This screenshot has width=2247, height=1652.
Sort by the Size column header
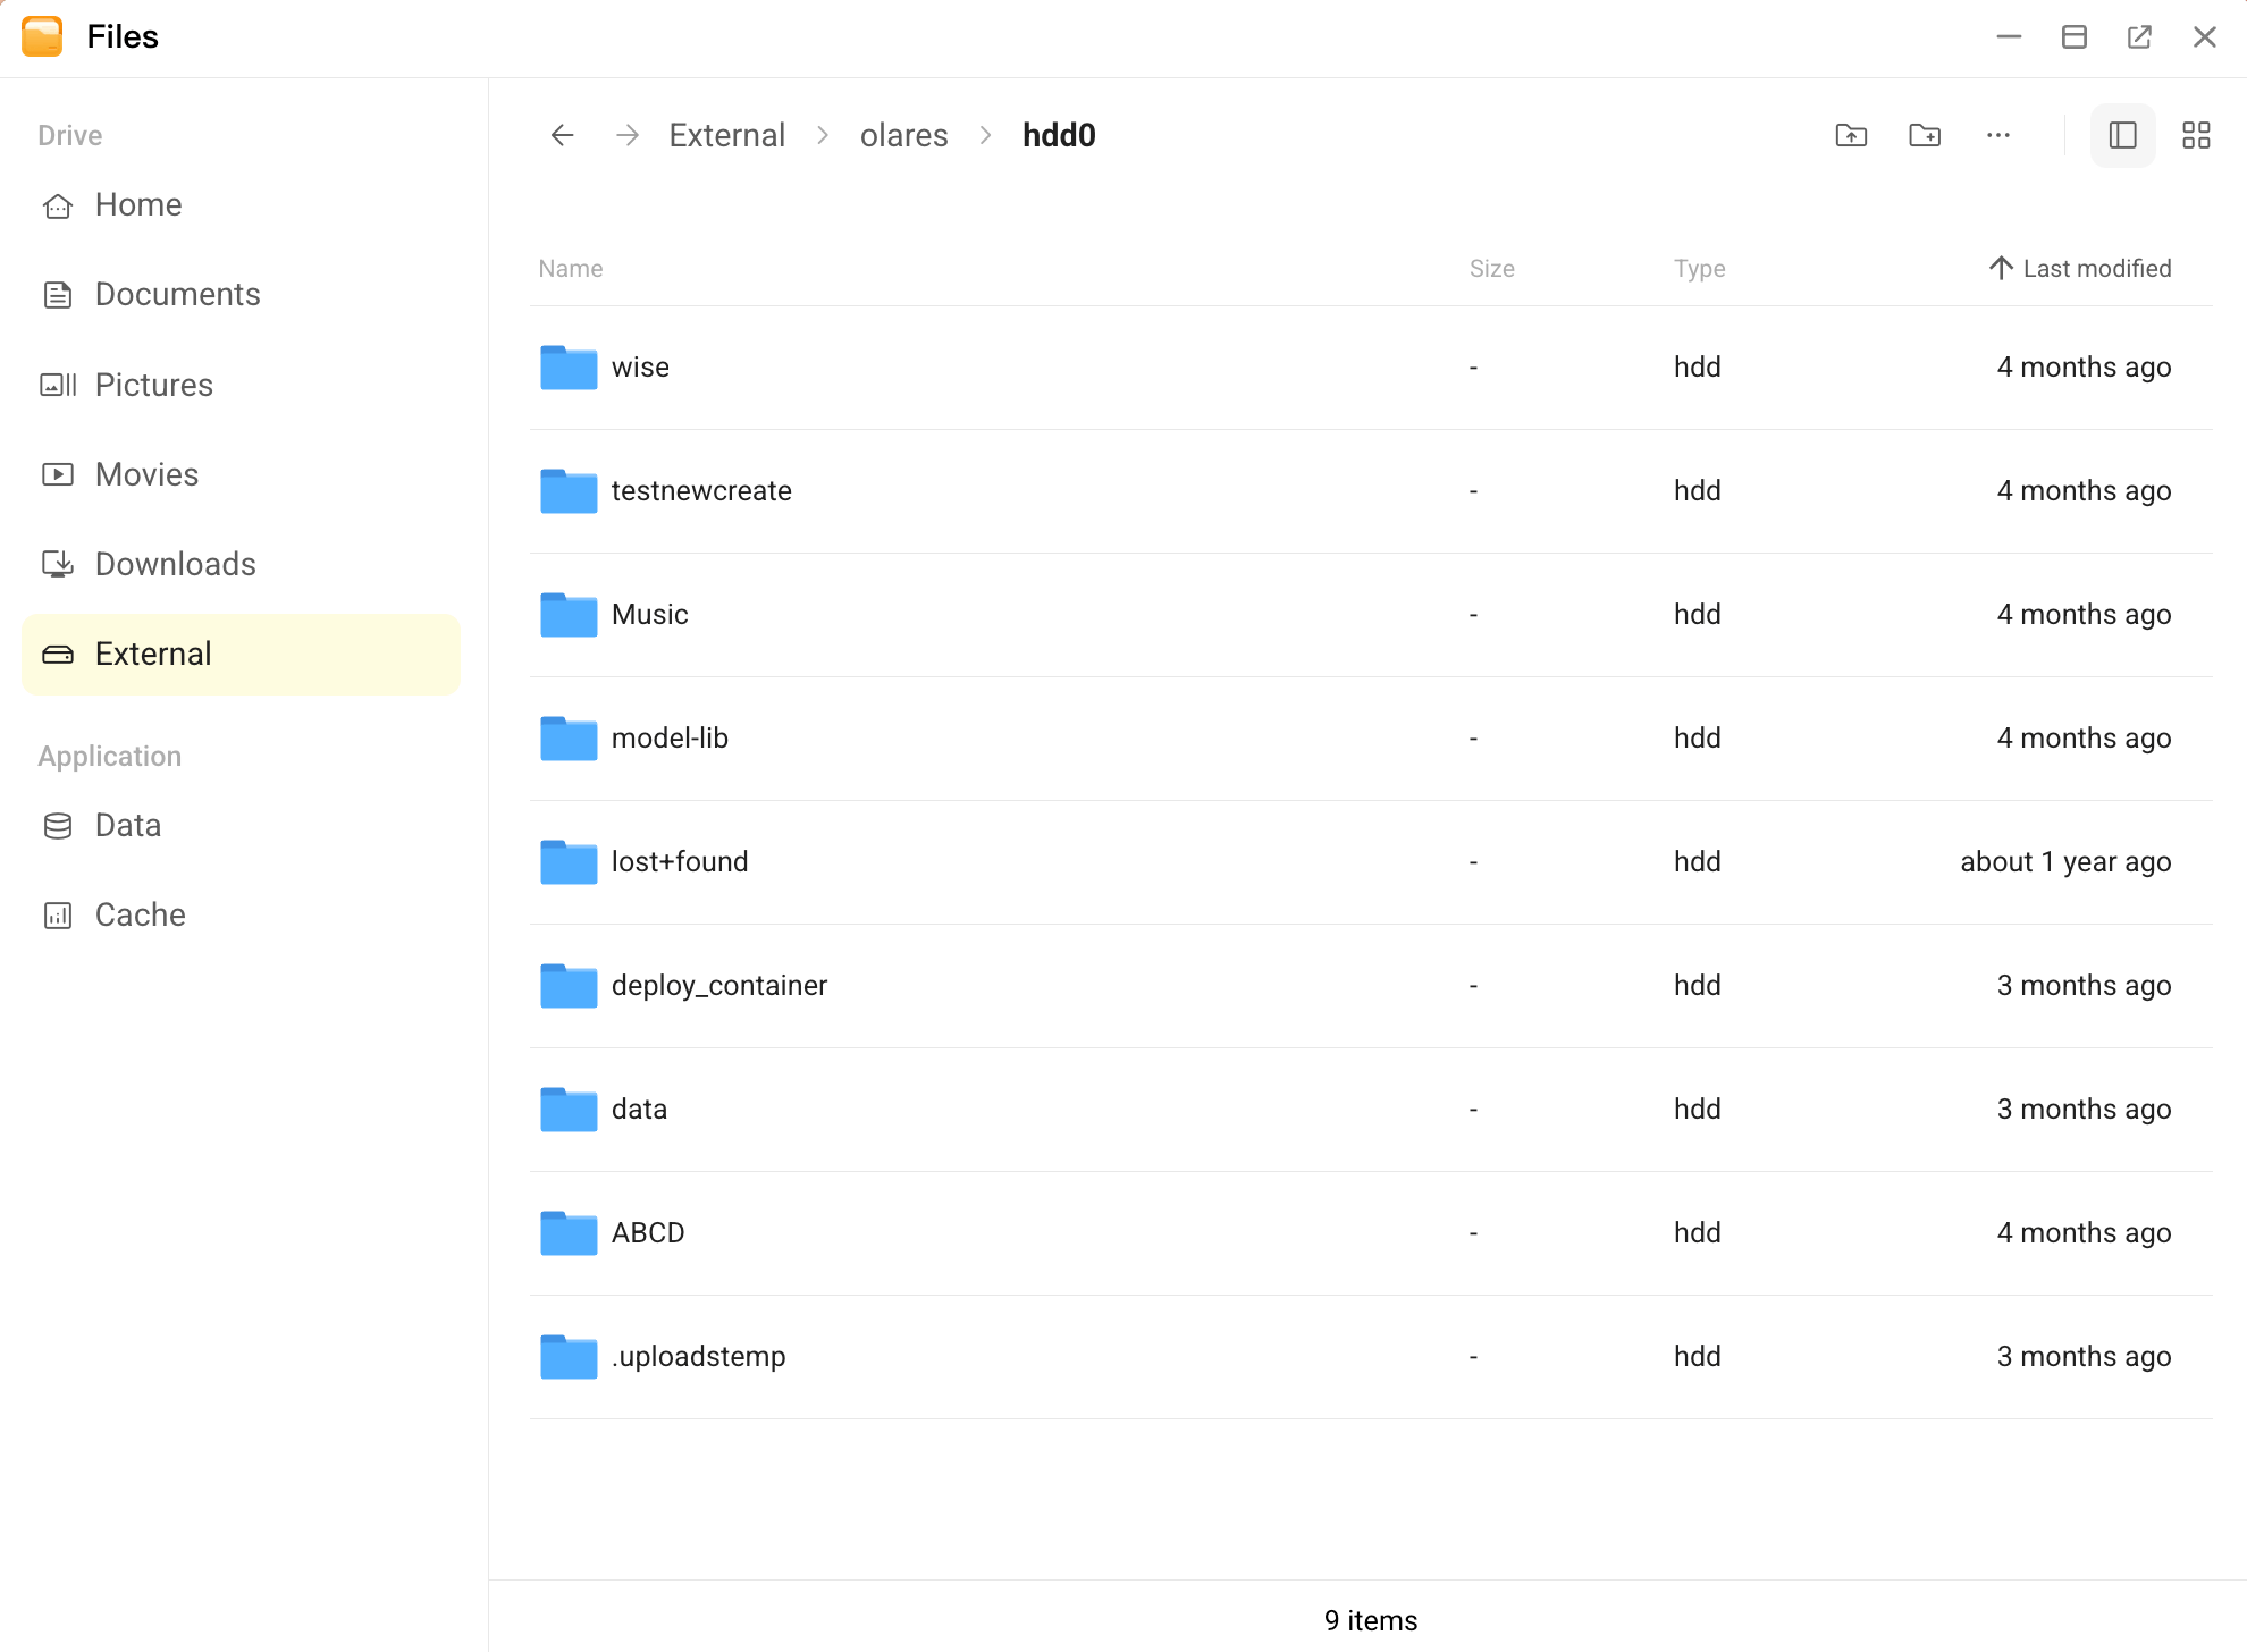(x=1491, y=268)
